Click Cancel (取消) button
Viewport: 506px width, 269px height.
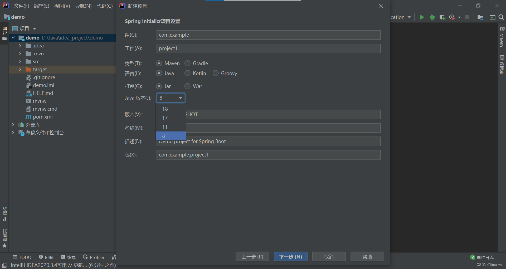[x=329, y=256]
